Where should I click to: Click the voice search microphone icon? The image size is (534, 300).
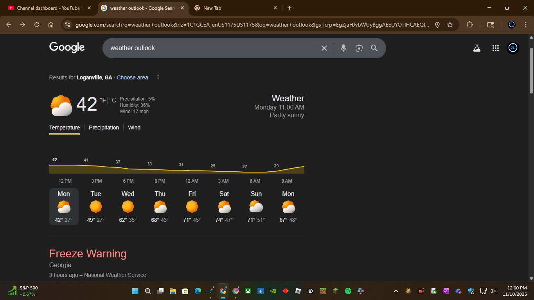click(343, 48)
